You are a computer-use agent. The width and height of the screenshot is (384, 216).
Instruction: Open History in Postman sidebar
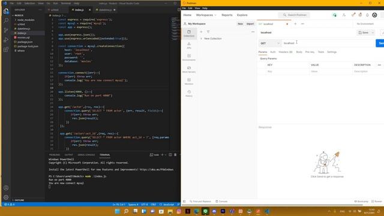click(x=189, y=94)
